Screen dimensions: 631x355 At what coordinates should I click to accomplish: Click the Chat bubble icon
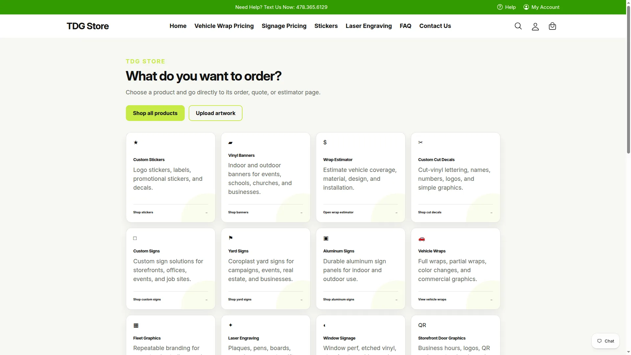(599, 341)
